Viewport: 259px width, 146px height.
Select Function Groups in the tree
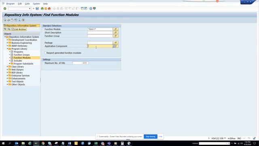pos(21,55)
